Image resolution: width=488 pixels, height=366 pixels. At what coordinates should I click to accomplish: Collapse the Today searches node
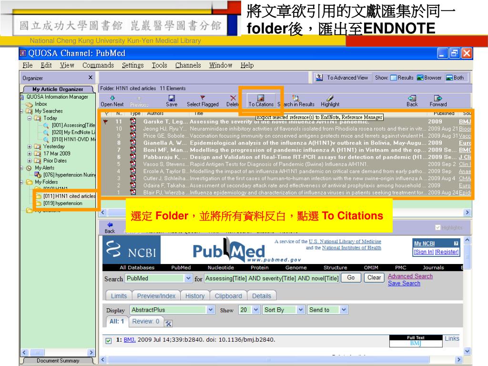click(29, 118)
